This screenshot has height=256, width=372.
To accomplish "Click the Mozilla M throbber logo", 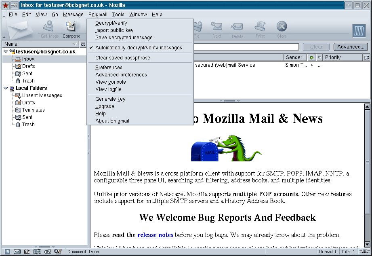I will point(359,31).
